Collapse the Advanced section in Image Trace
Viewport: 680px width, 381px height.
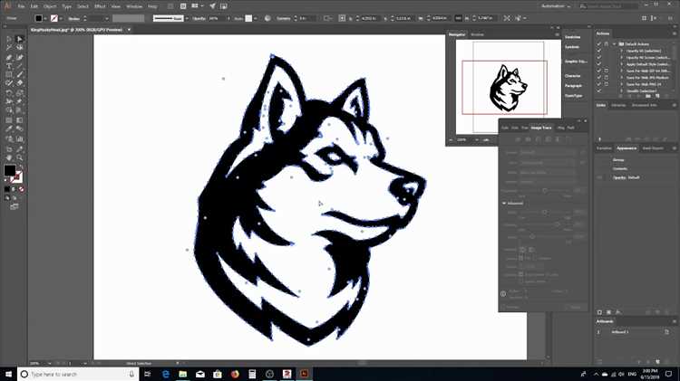point(504,203)
